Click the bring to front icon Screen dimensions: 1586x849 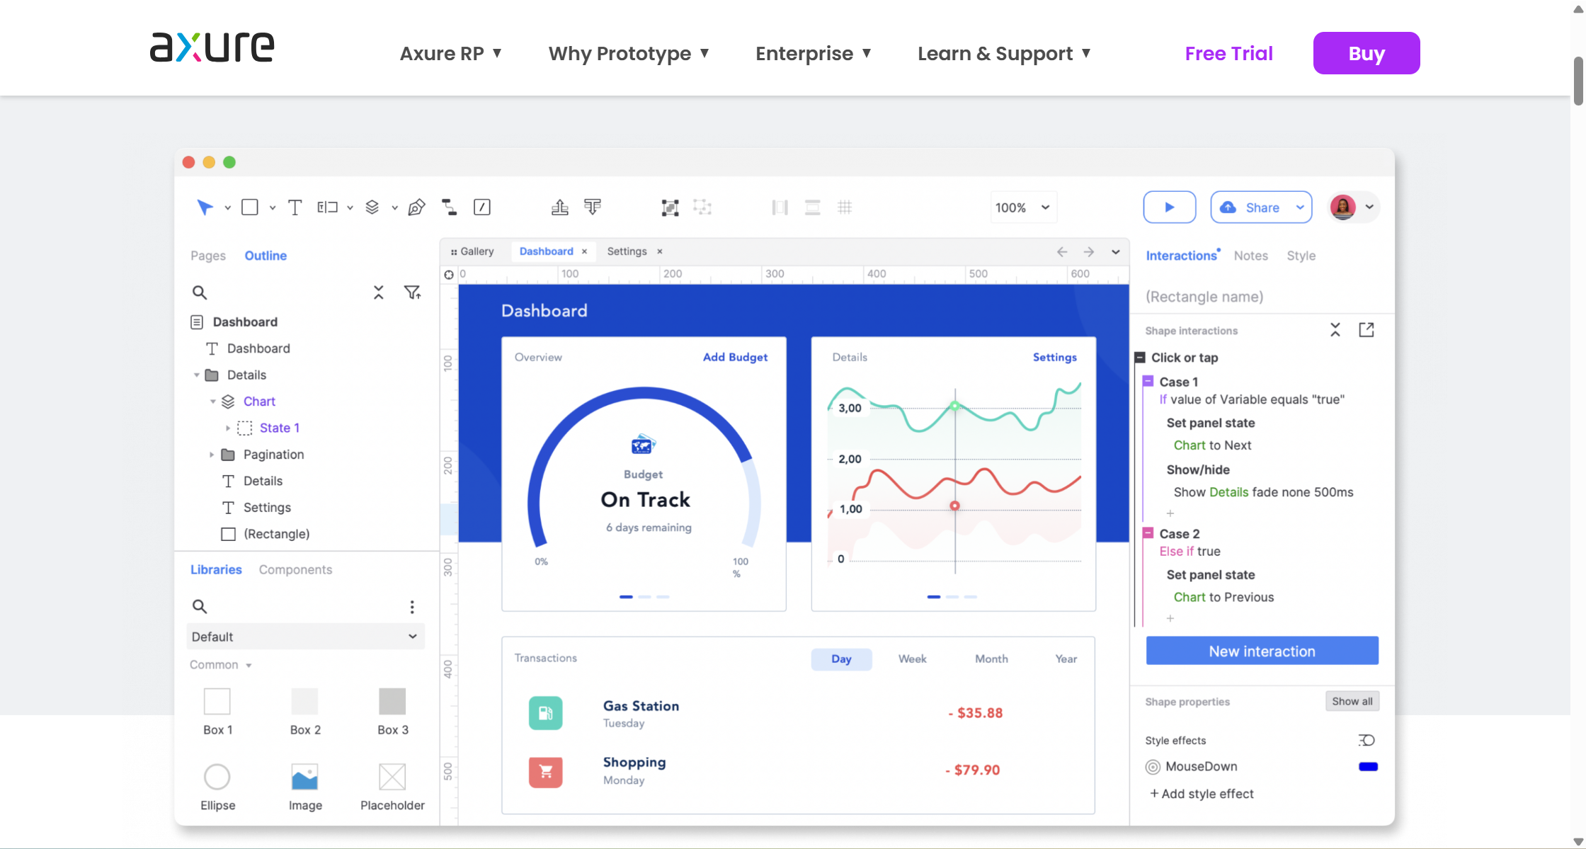point(559,207)
